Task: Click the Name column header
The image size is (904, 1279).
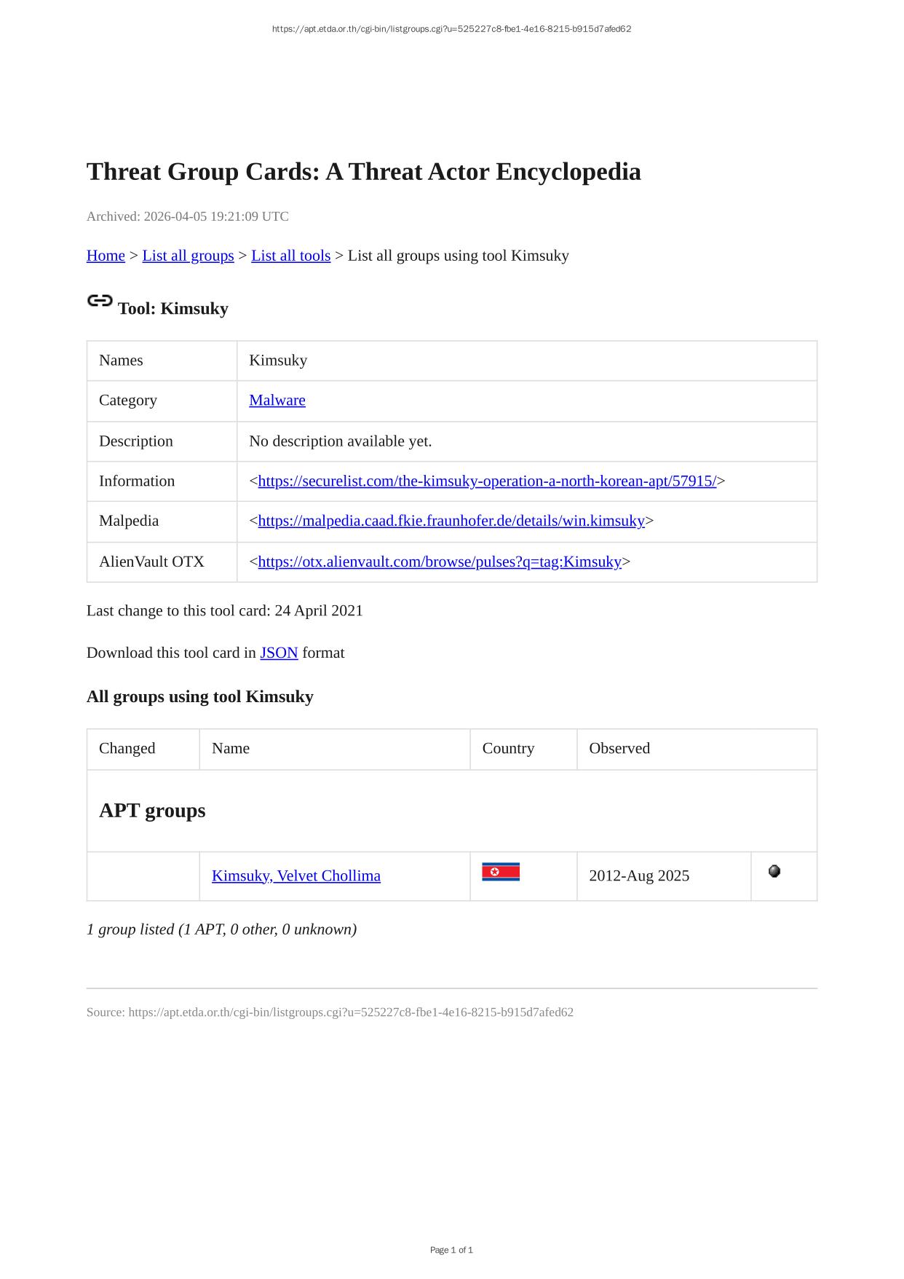Action: point(231,749)
